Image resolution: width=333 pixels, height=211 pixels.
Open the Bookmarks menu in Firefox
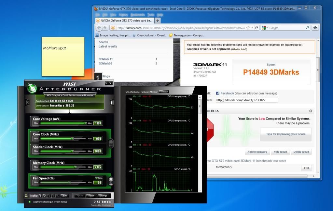pyautogui.click(x=138, y=15)
